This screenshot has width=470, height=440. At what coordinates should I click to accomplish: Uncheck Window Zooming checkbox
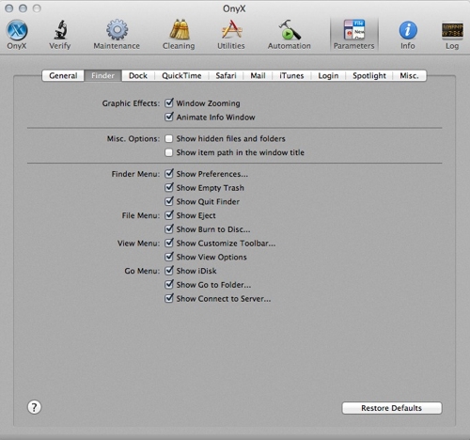tap(169, 102)
